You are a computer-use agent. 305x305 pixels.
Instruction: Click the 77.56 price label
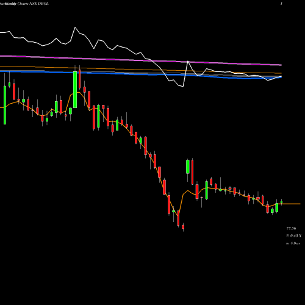point(291,228)
